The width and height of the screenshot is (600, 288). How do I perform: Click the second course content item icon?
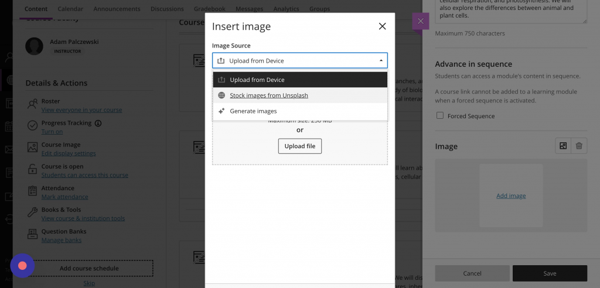(x=199, y=147)
